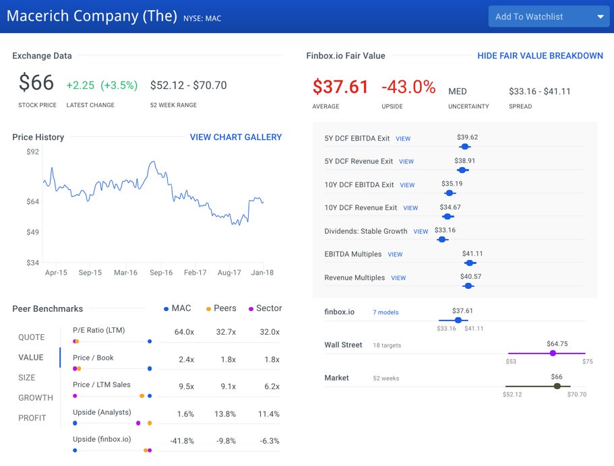
Task: View the Revenue Multiples model
Action: [x=398, y=278]
